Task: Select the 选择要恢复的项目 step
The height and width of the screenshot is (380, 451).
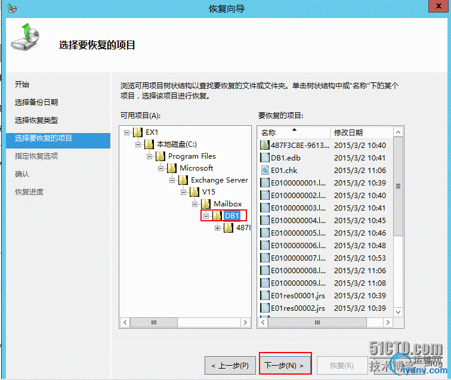Action: 58,141
